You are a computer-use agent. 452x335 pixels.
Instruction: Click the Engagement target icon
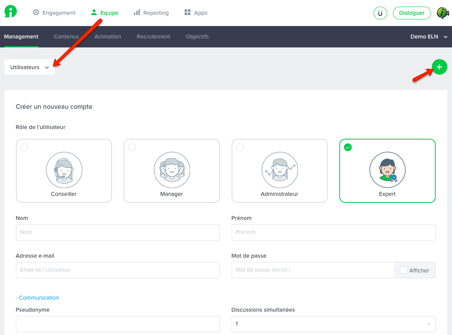click(x=36, y=12)
